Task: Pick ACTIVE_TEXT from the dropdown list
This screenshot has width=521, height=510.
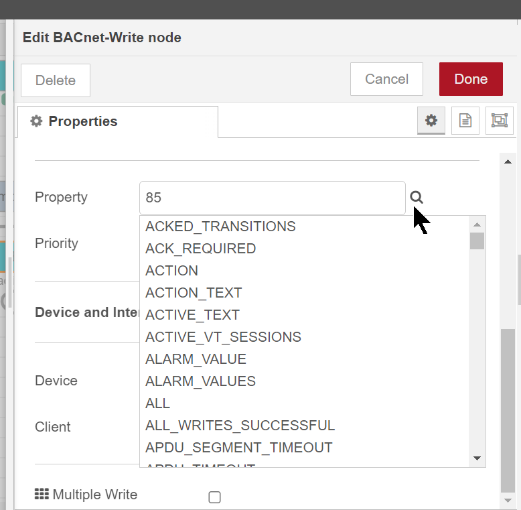Action: point(304,315)
